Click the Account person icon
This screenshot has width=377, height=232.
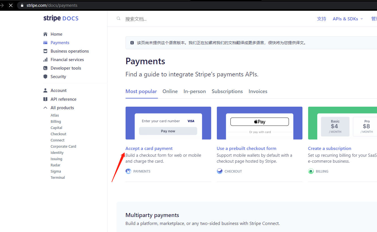[45, 90]
